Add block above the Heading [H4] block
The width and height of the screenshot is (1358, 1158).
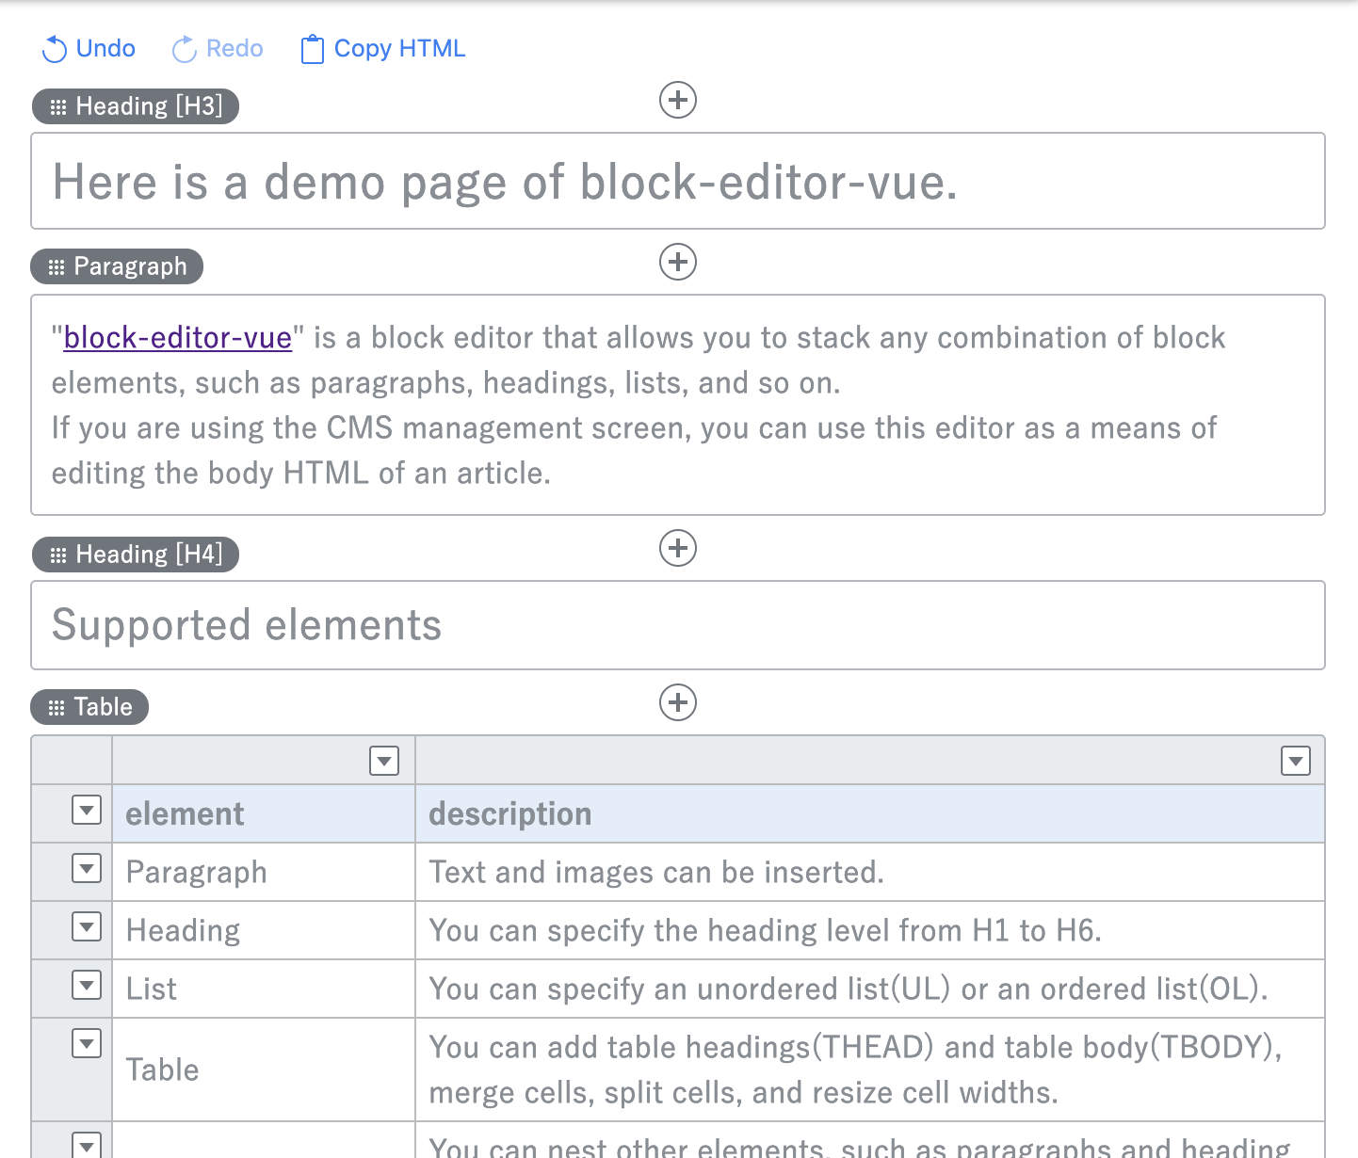678,548
